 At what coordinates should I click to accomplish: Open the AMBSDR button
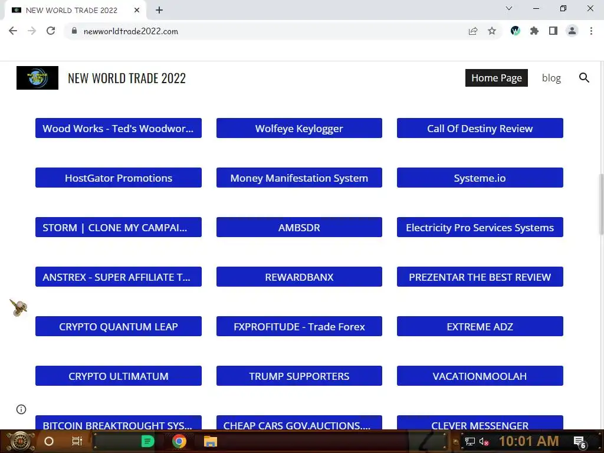(x=299, y=227)
